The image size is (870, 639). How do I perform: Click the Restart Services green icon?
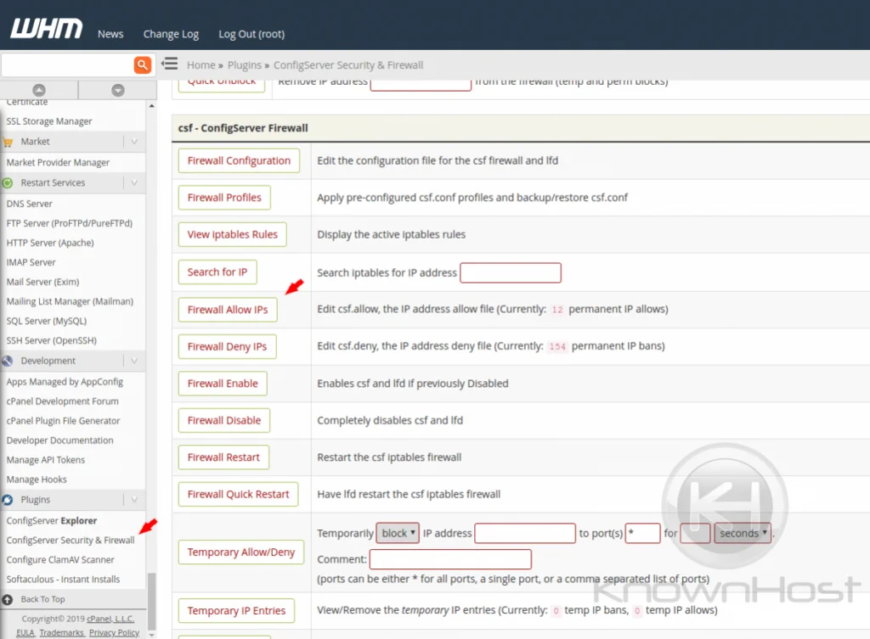click(7, 183)
